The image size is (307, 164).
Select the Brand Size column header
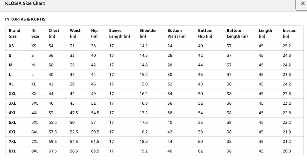click(x=14, y=33)
